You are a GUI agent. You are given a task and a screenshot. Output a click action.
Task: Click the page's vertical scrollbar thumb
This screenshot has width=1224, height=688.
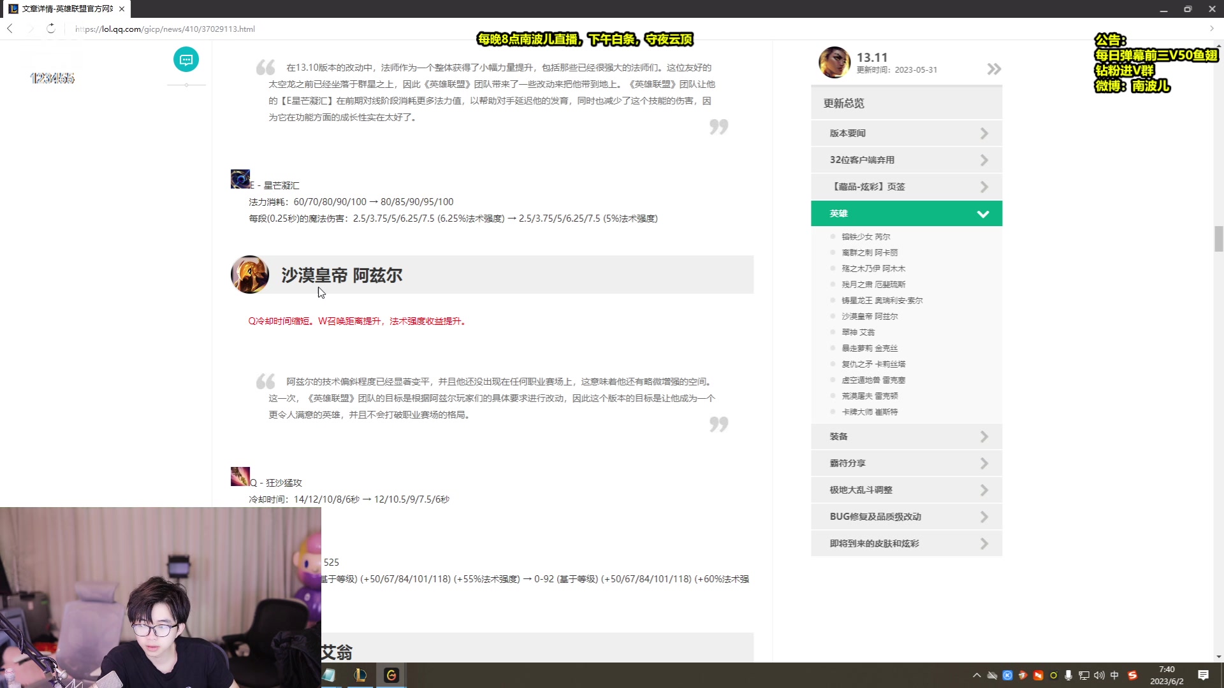pos(1218,239)
